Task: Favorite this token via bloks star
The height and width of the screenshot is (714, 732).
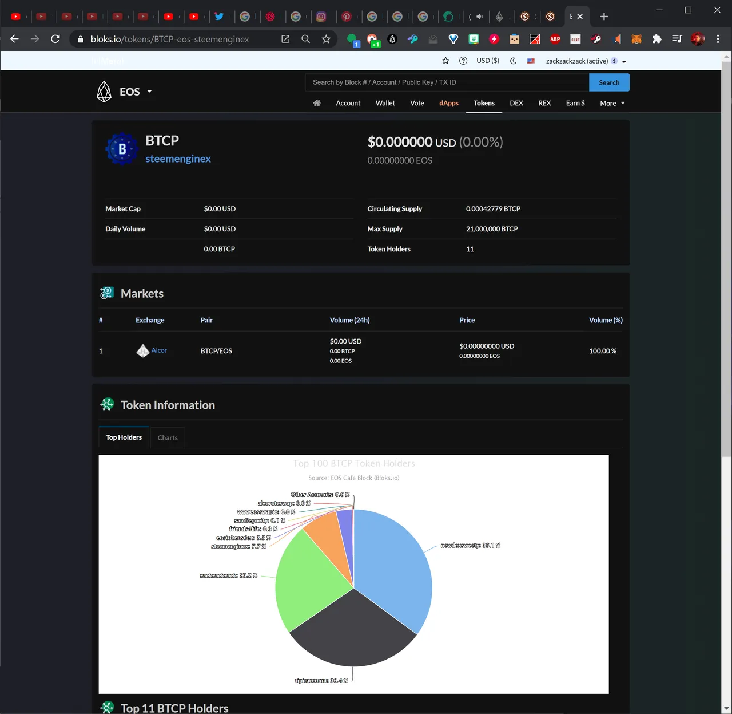Action: pyautogui.click(x=445, y=61)
